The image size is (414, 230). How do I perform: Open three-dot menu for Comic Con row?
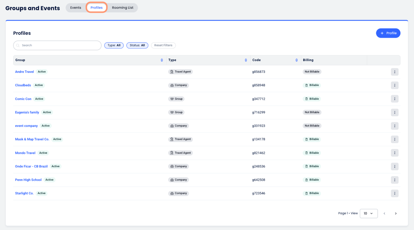(x=395, y=99)
